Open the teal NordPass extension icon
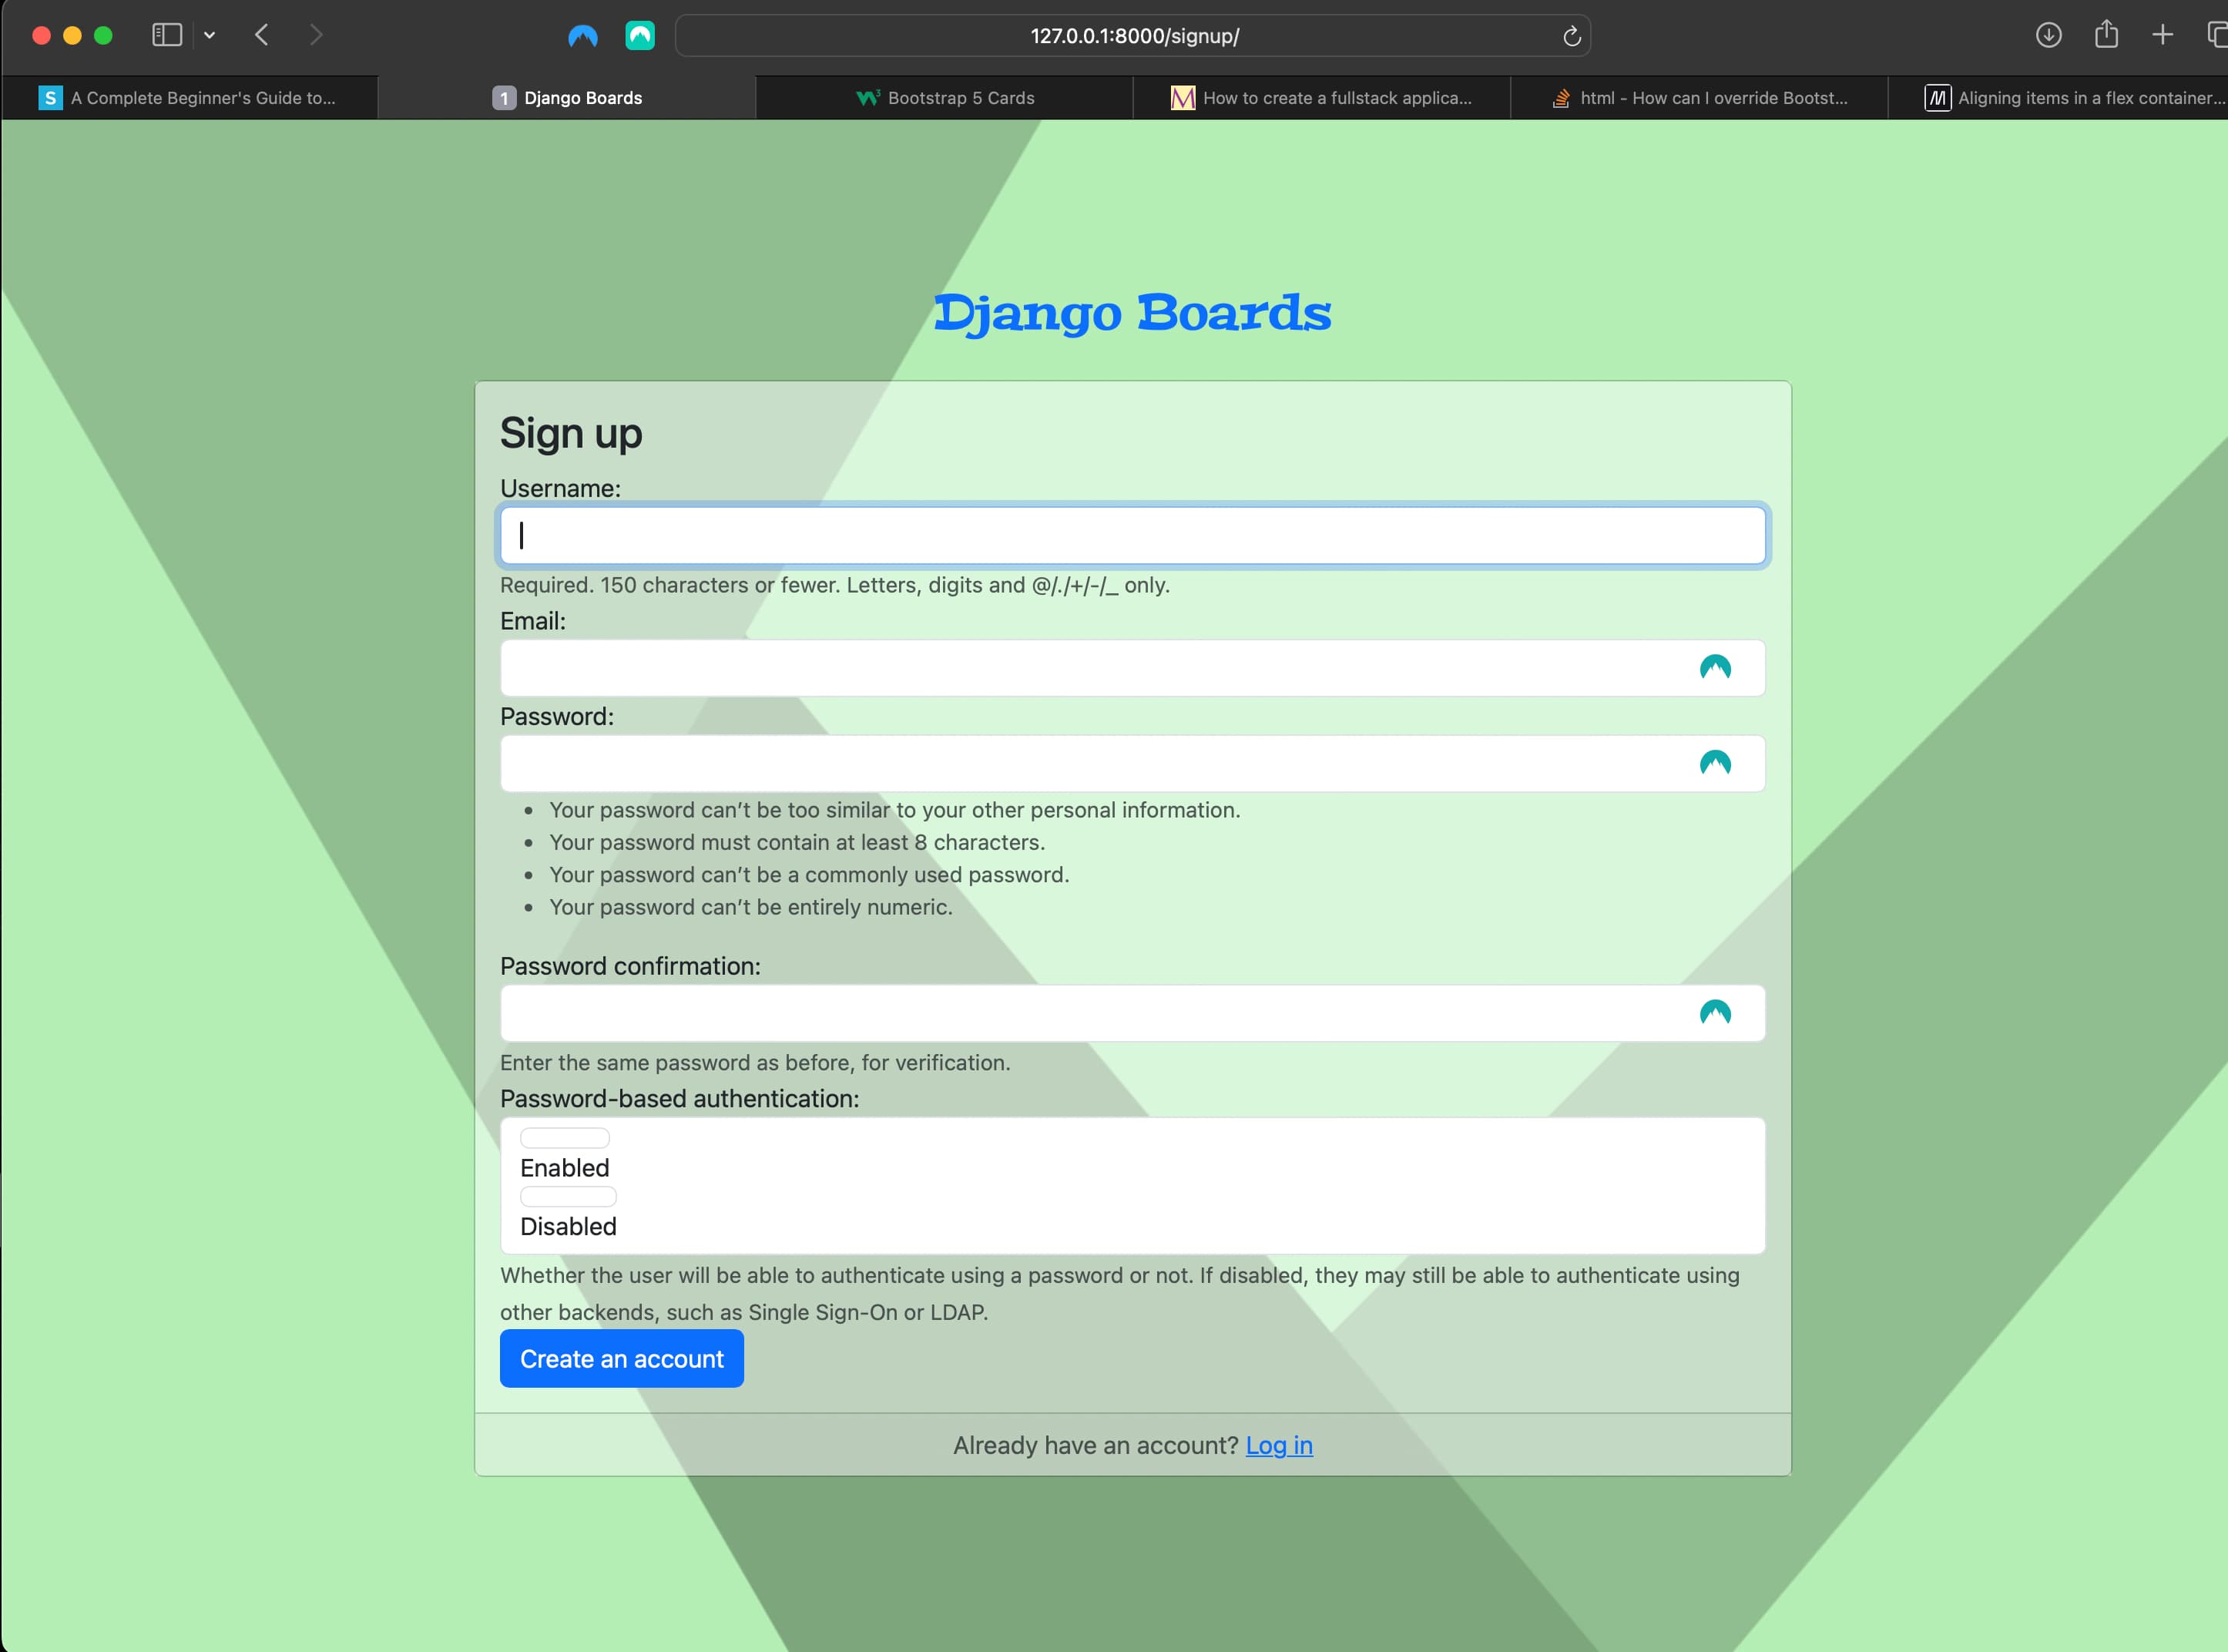This screenshot has height=1652, width=2228. [639, 36]
